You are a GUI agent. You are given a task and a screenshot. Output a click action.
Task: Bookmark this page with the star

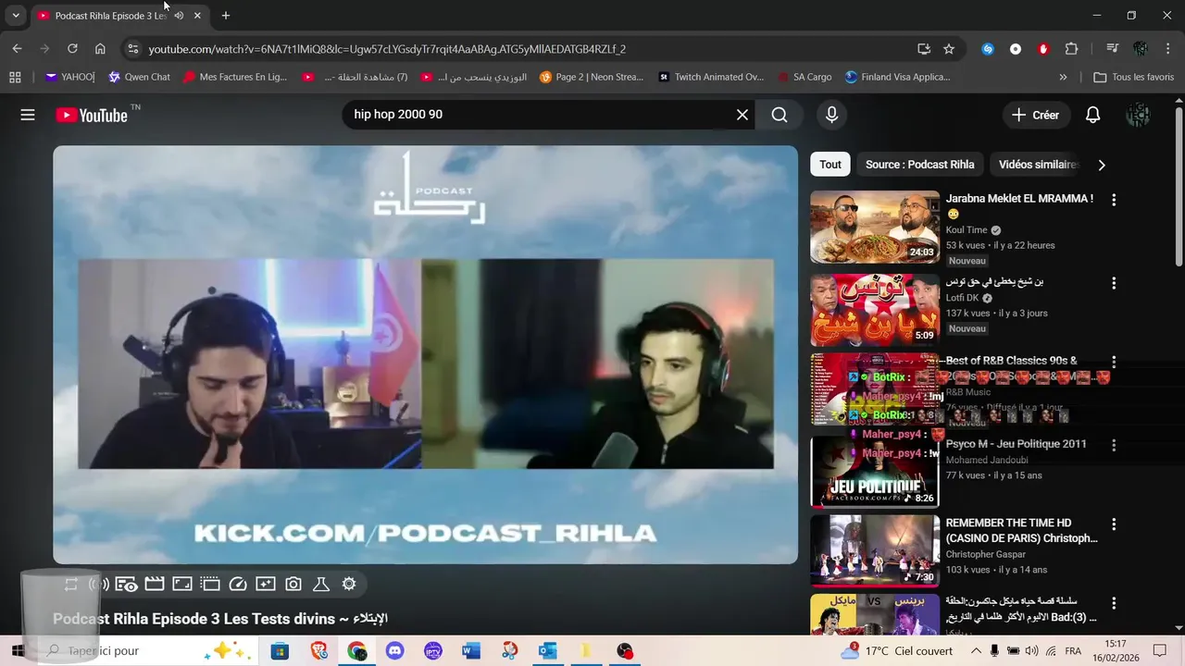point(949,49)
